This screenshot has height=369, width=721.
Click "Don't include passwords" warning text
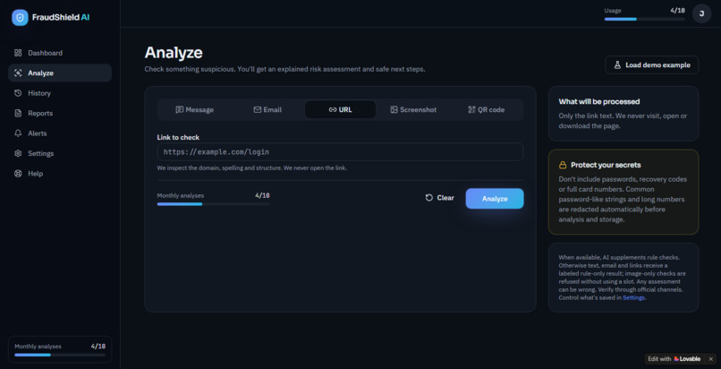[x=623, y=199]
